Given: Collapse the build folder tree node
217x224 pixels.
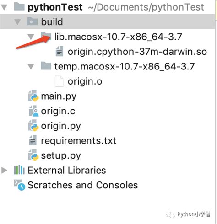Looking at the screenshot, I should [x=17, y=22].
